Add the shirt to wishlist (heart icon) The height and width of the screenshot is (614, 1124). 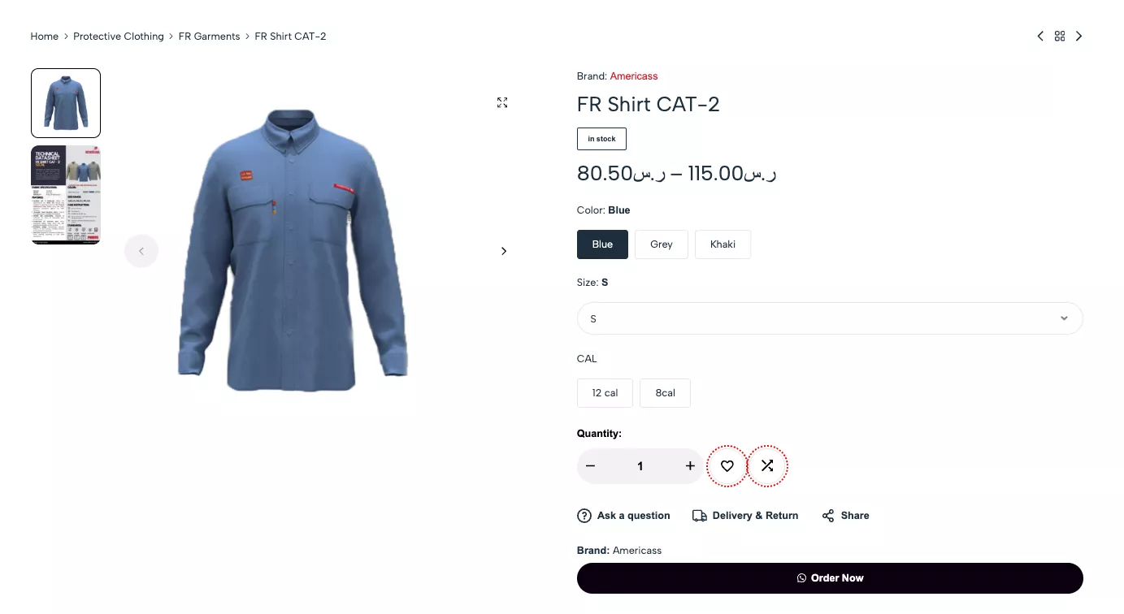727,466
